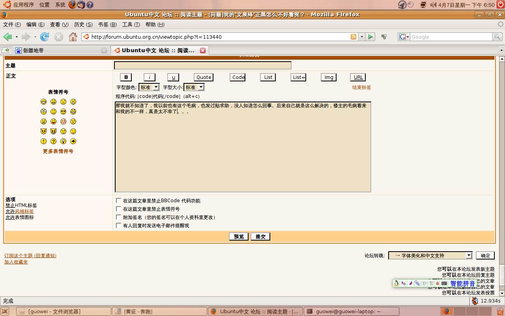Check the 'Attach signature' (附加签名) box
505x316 pixels.
click(119, 217)
